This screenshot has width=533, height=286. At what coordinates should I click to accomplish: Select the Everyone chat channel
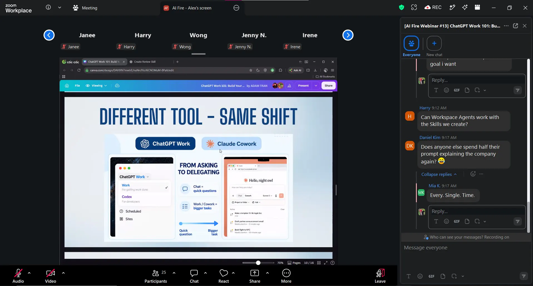coord(411,46)
